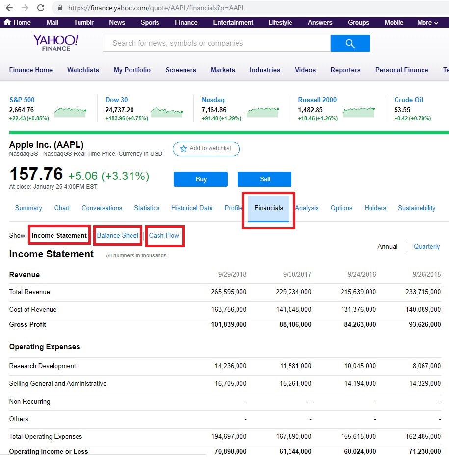
Task: Click the S&P 500 index link
Action: point(22,100)
